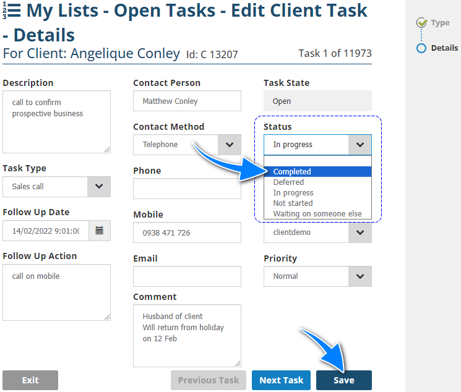This screenshot has width=461, height=392.
Task: Go to the Next Task
Action: (281, 380)
